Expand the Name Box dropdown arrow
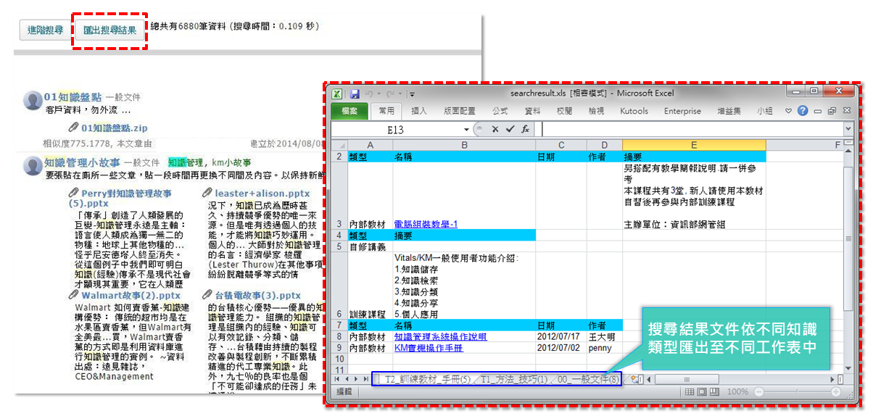This screenshot has width=873, height=416. click(x=466, y=129)
